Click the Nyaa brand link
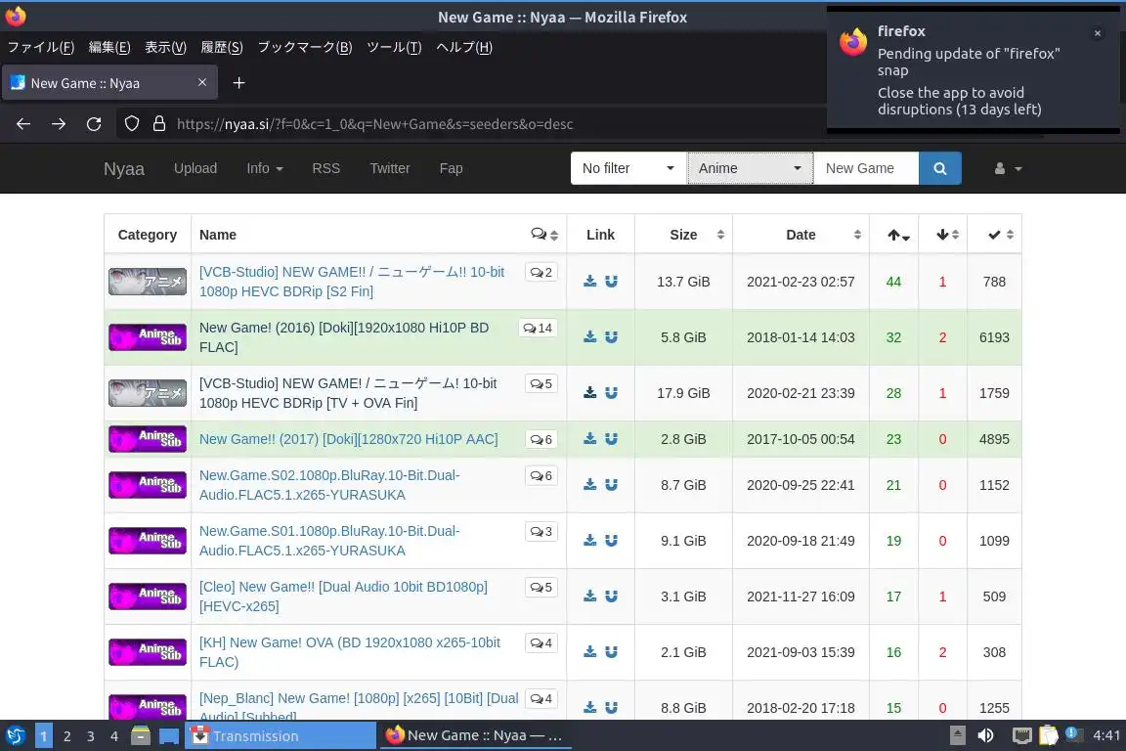Viewport: 1126px width, 751px height. click(123, 169)
